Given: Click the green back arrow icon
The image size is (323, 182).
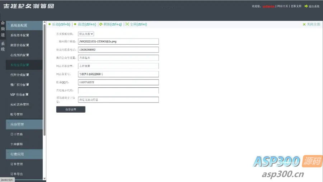Looking at the screenshot, I should click(x=50, y=24).
